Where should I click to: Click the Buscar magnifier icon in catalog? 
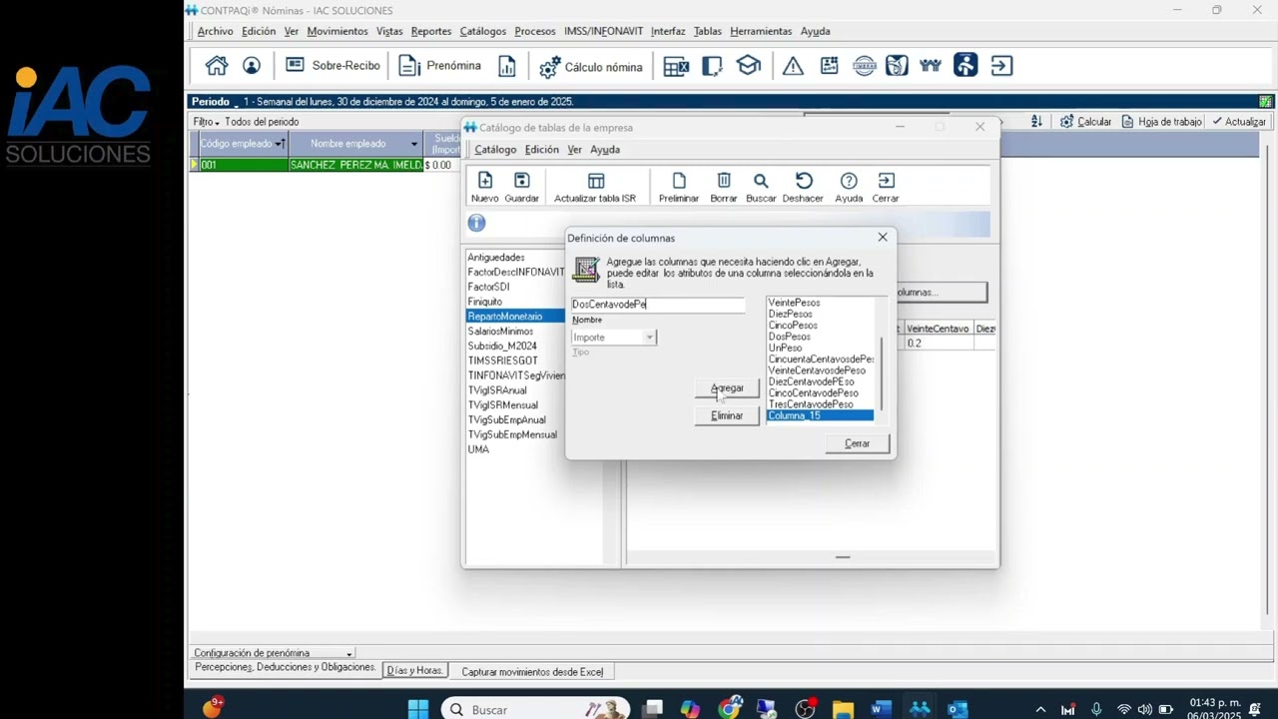click(761, 187)
